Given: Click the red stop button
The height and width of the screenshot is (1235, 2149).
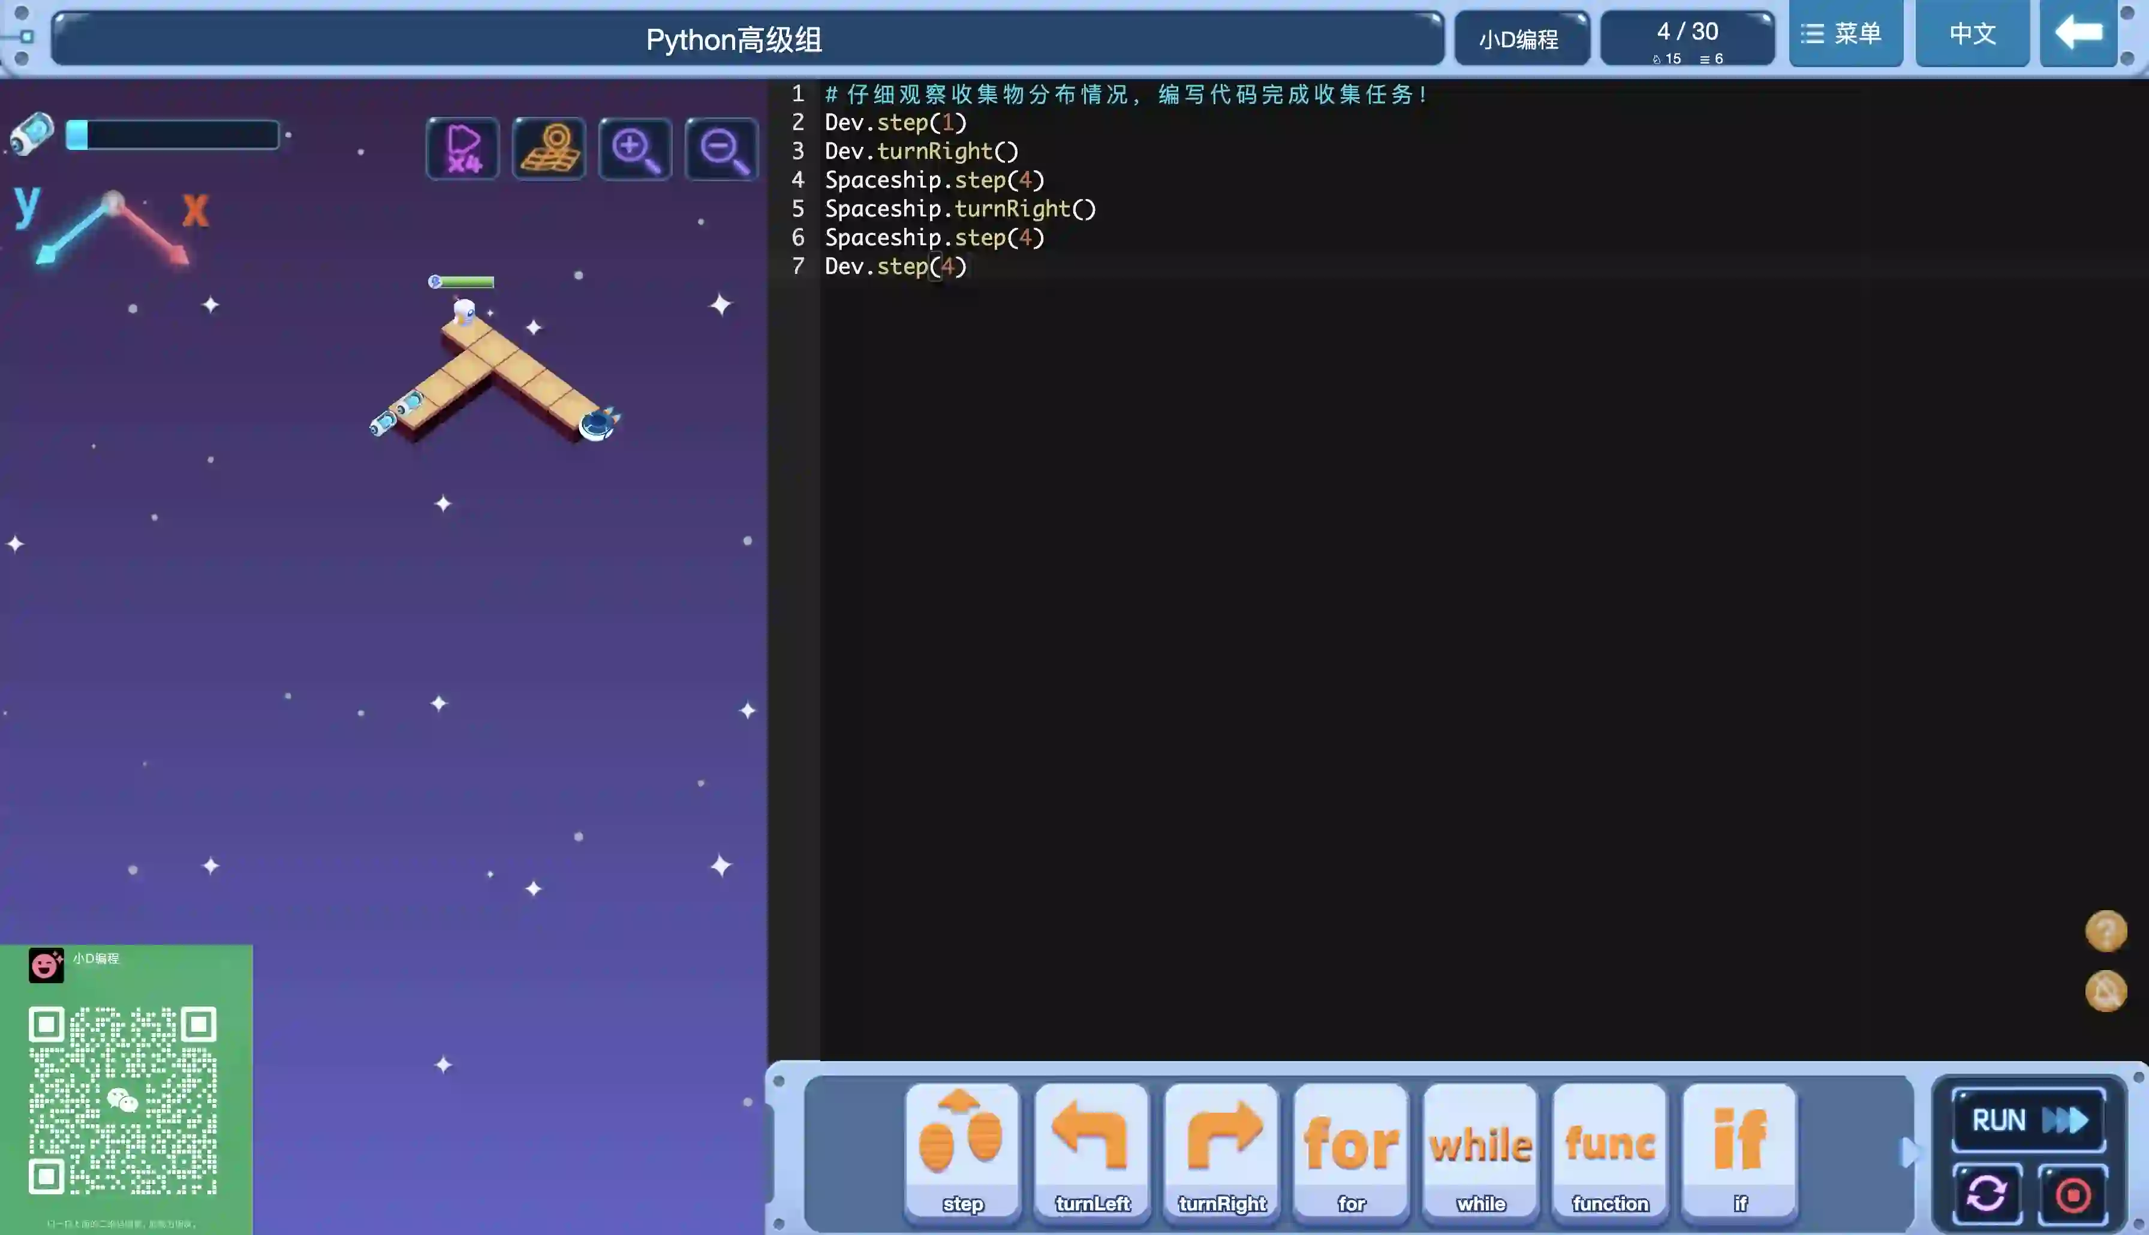Looking at the screenshot, I should [x=2073, y=1194].
